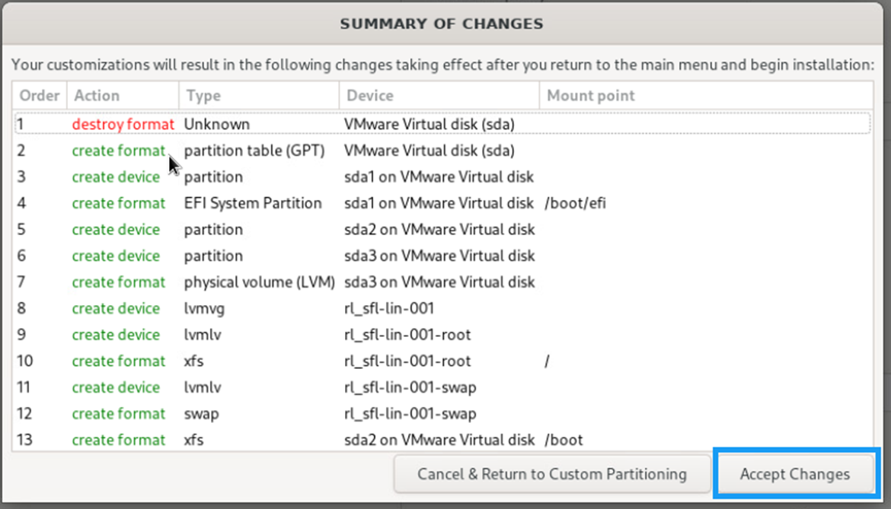The image size is (891, 509).
Task: Click Cancel & Return to Custom Partitioning
Action: point(552,474)
